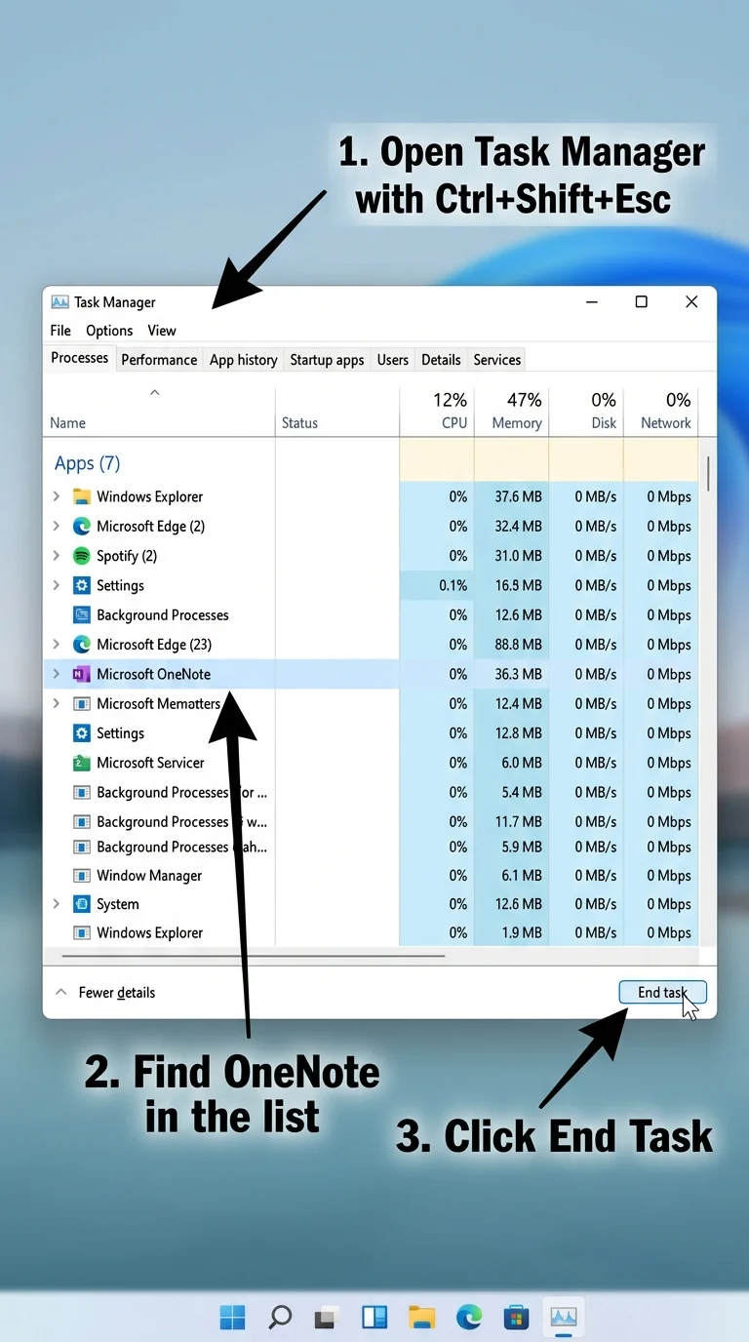The width and height of the screenshot is (749, 1342).
Task: Click the System process icon
Action: click(82, 904)
